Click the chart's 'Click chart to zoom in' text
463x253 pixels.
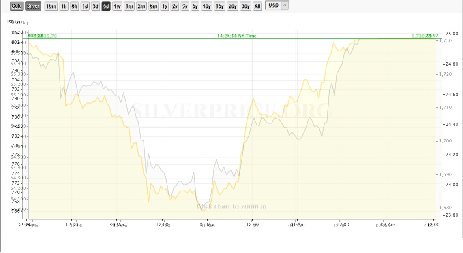pos(231,206)
